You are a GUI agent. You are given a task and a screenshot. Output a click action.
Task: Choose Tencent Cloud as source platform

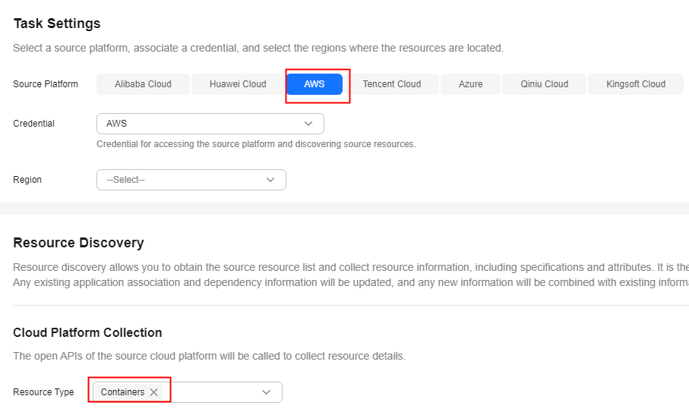tap(391, 84)
